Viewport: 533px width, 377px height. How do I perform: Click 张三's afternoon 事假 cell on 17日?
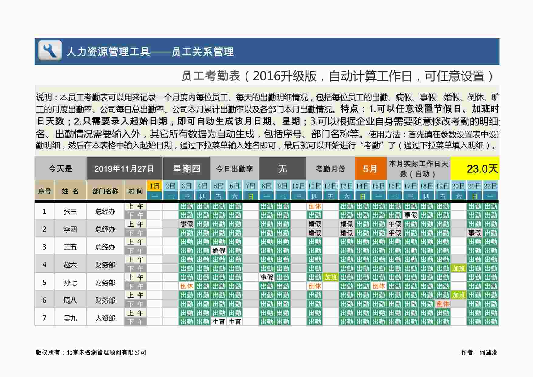click(411, 215)
